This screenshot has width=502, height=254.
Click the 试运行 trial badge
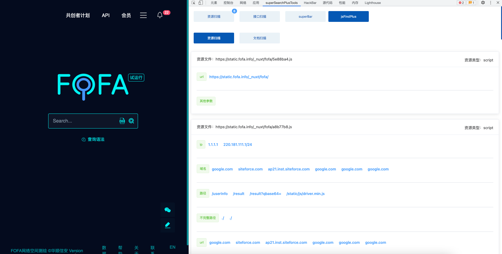point(136,78)
